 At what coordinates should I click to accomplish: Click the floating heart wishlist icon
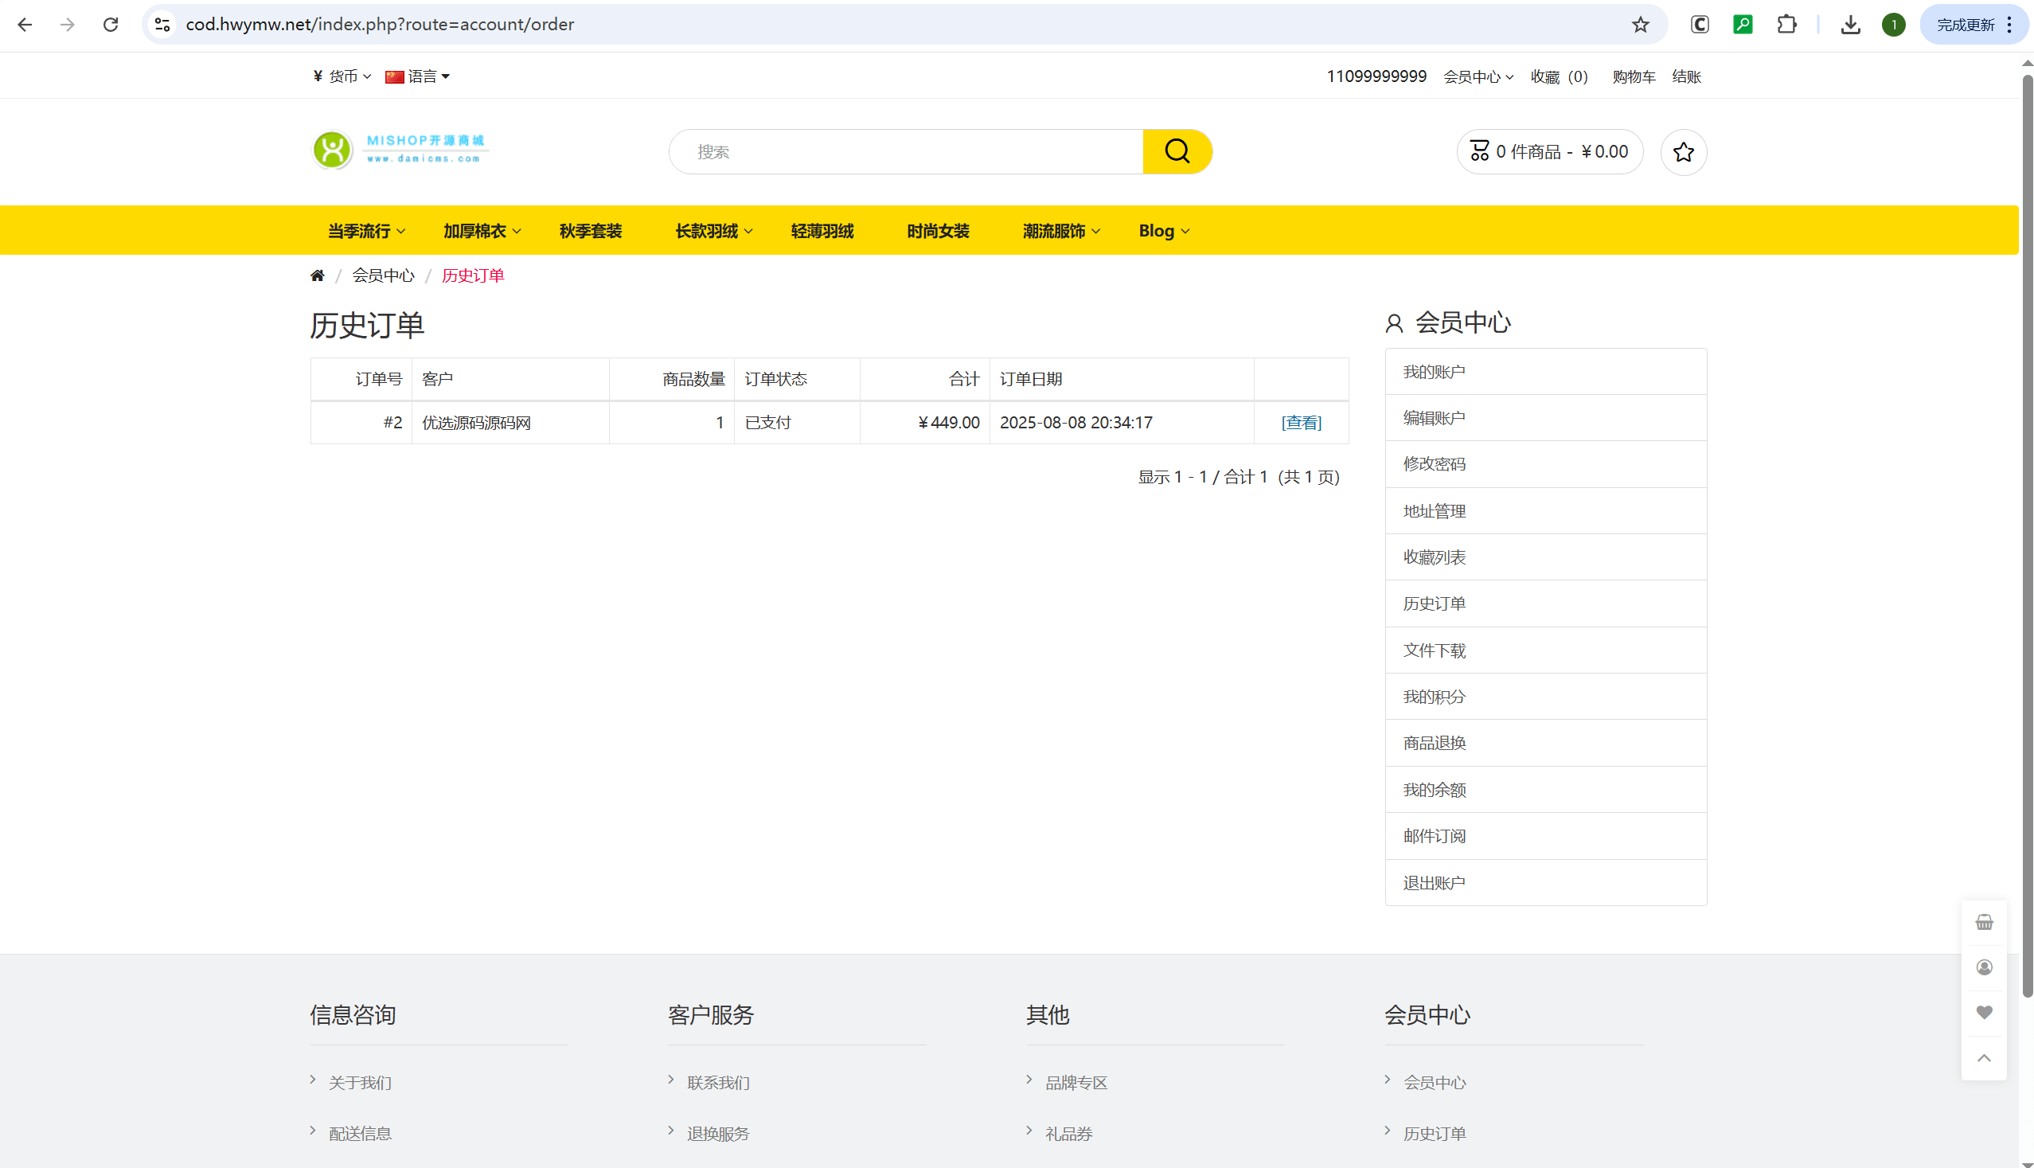pyautogui.click(x=1985, y=1012)
